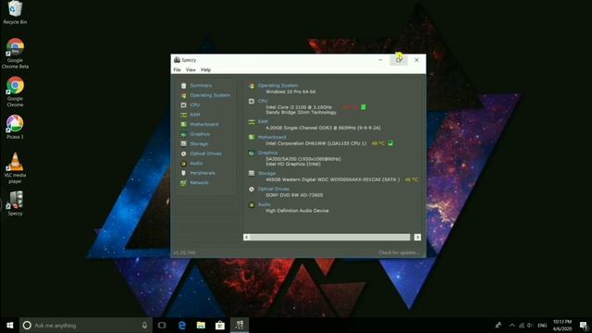
Task: Open Recycle Bin desktop icon
Action: (15, 13)
